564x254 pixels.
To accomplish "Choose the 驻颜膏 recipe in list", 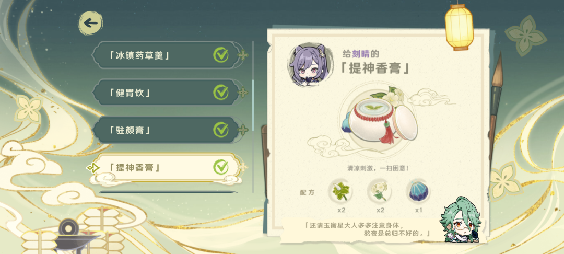I will (167, 130).
